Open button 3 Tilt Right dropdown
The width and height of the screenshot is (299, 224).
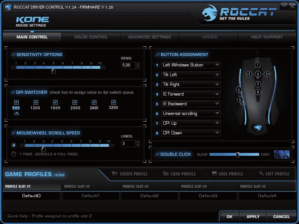(x=191, y=84)
